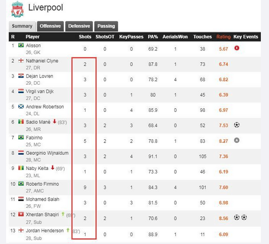Click Shaqiri's second goal ball icon
This screenshot has width=269, height=244.
point(244,217)
